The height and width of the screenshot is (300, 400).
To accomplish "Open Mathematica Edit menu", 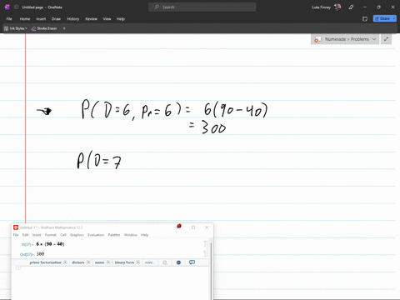I will point(25,235).
